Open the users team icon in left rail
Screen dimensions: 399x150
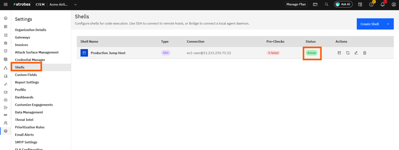6,123
